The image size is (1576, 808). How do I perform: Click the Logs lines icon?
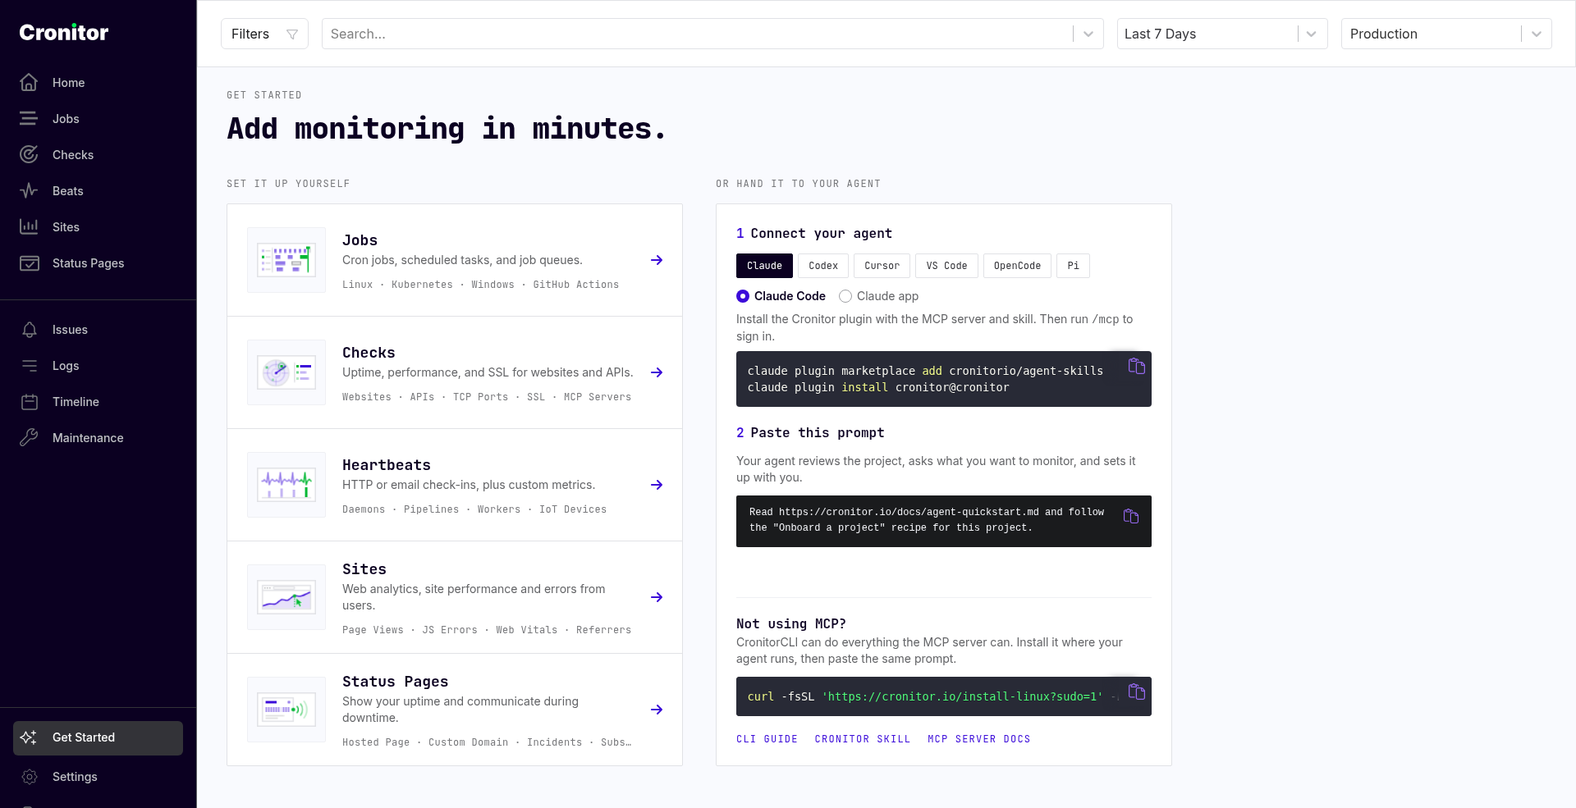(29, 366)
